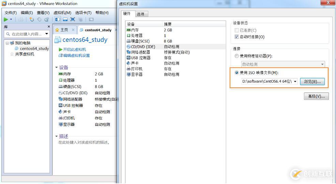Click 显示器 in the VM summary page
This screenshot has width=336, height=184.
click(69, 124)
